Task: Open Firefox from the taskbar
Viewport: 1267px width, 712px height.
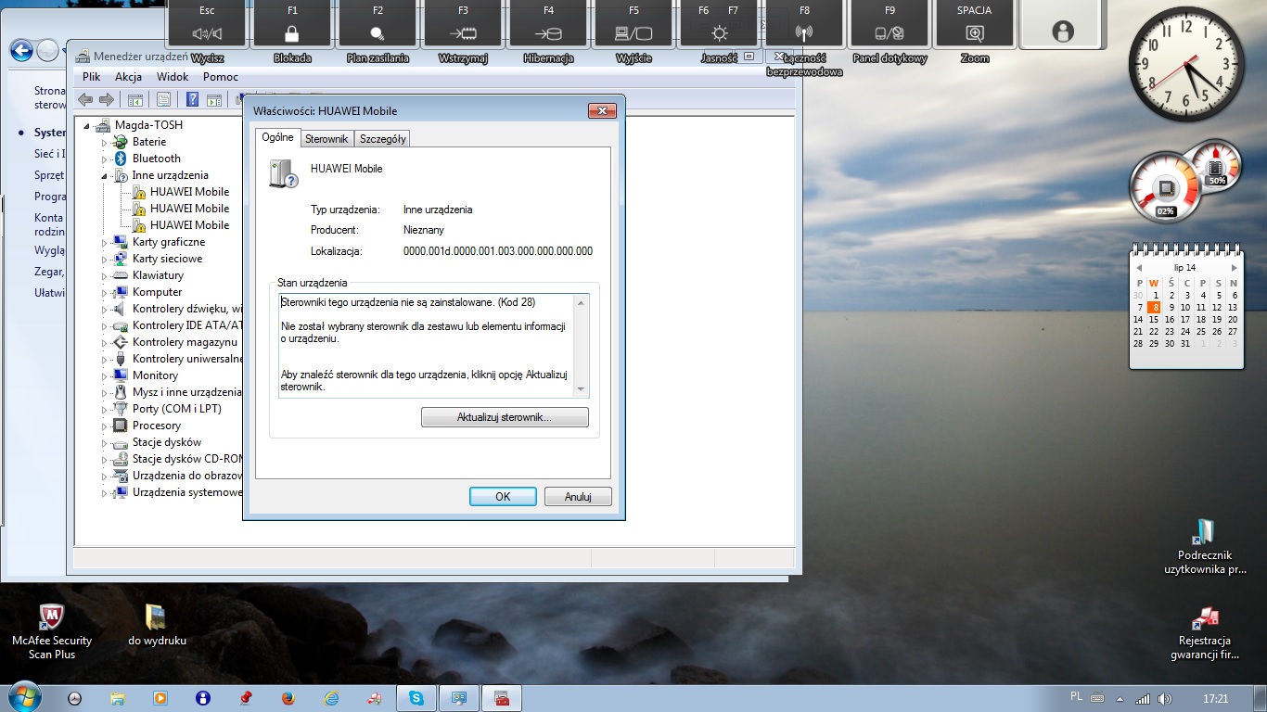Action: pos(288,698)
